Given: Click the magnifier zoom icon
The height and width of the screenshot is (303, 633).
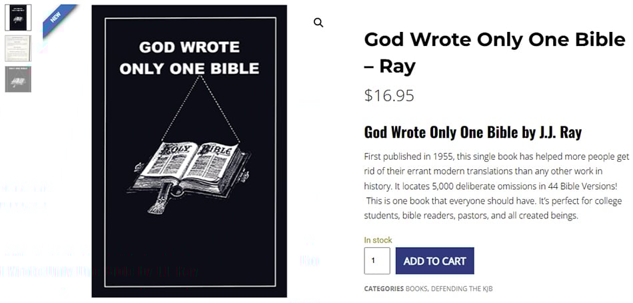Looking at the screenshot, I should [x=318, y=23].
